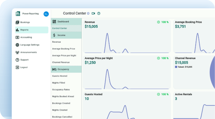The height and width of the screenshot is (119, 215).
Task: Click the Power Reporting logo icon
Action: [x=18, y=14]
